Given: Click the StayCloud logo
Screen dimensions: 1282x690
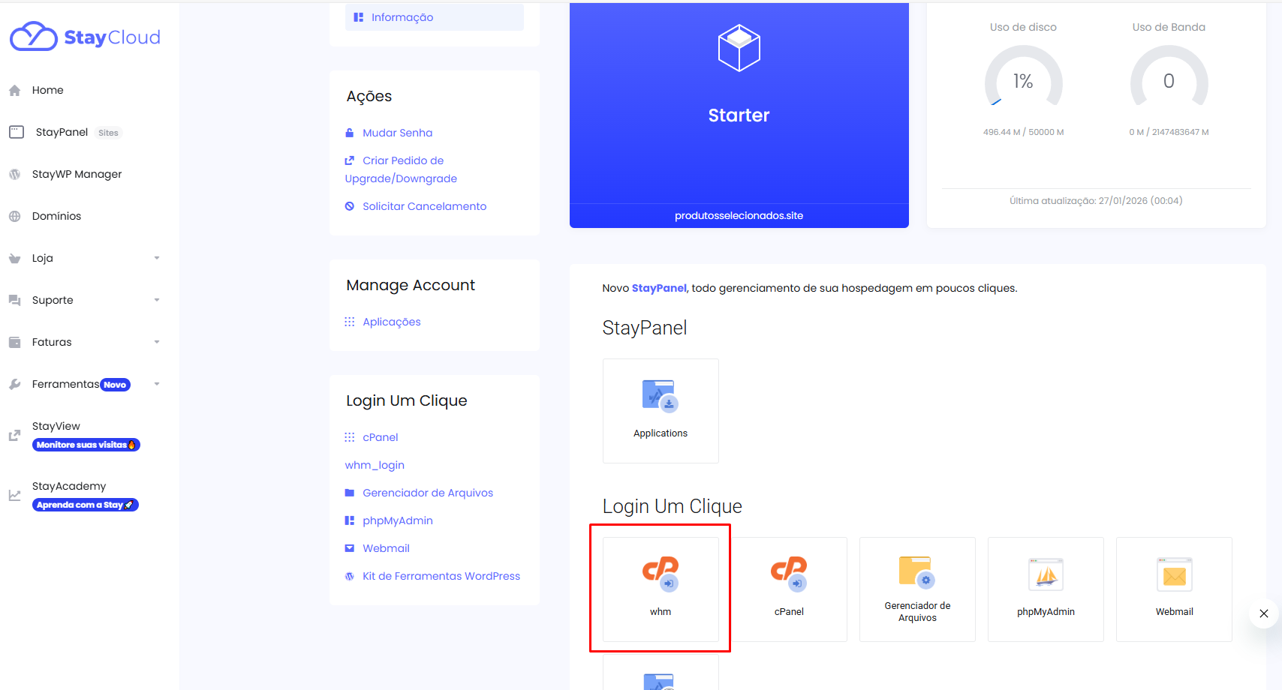Looking at the screenshot, I should click(x=85, y=37).
